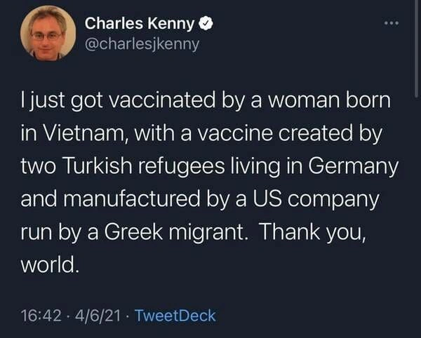Open the @charlesjkenny handle

142,44
